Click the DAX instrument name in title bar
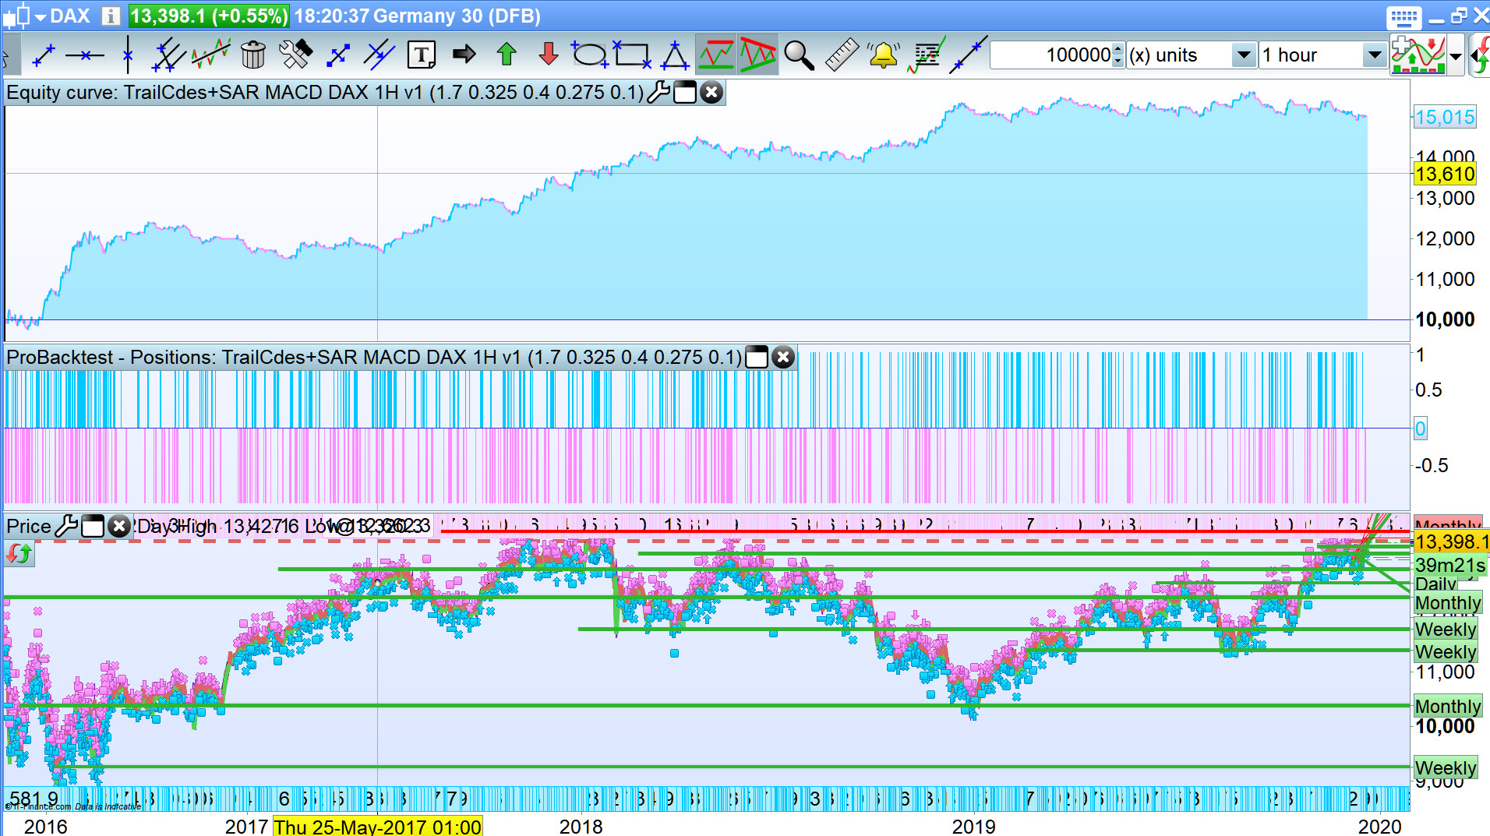 pyautogui.click(x=70, y=16)
